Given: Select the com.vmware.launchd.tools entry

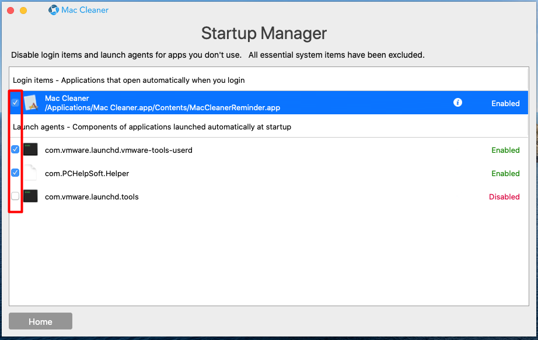Looking at the screenshot, I should pos(268,197).
